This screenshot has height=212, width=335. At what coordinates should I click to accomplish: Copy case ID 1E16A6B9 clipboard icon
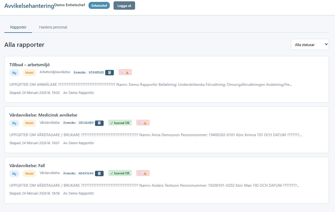tap(99, 123)
